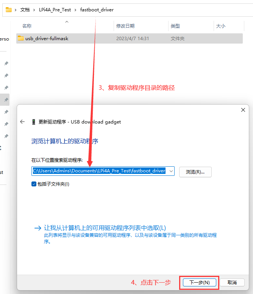253x294 pixels.
Task: Expand the chevron after 文档 breadcrumb
Action: click(x=34, y=10)
